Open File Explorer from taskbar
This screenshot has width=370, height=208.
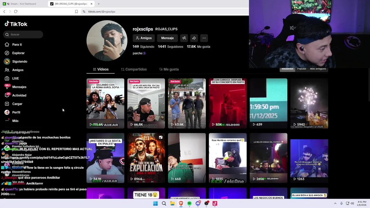pos(172,203)
